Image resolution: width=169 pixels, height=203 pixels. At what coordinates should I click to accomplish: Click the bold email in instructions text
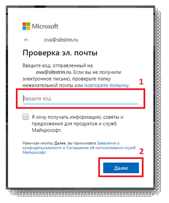pyautogui.click(x=53, y=72)
